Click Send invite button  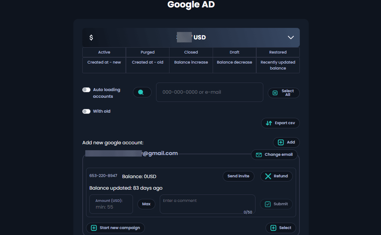(238, 176)
